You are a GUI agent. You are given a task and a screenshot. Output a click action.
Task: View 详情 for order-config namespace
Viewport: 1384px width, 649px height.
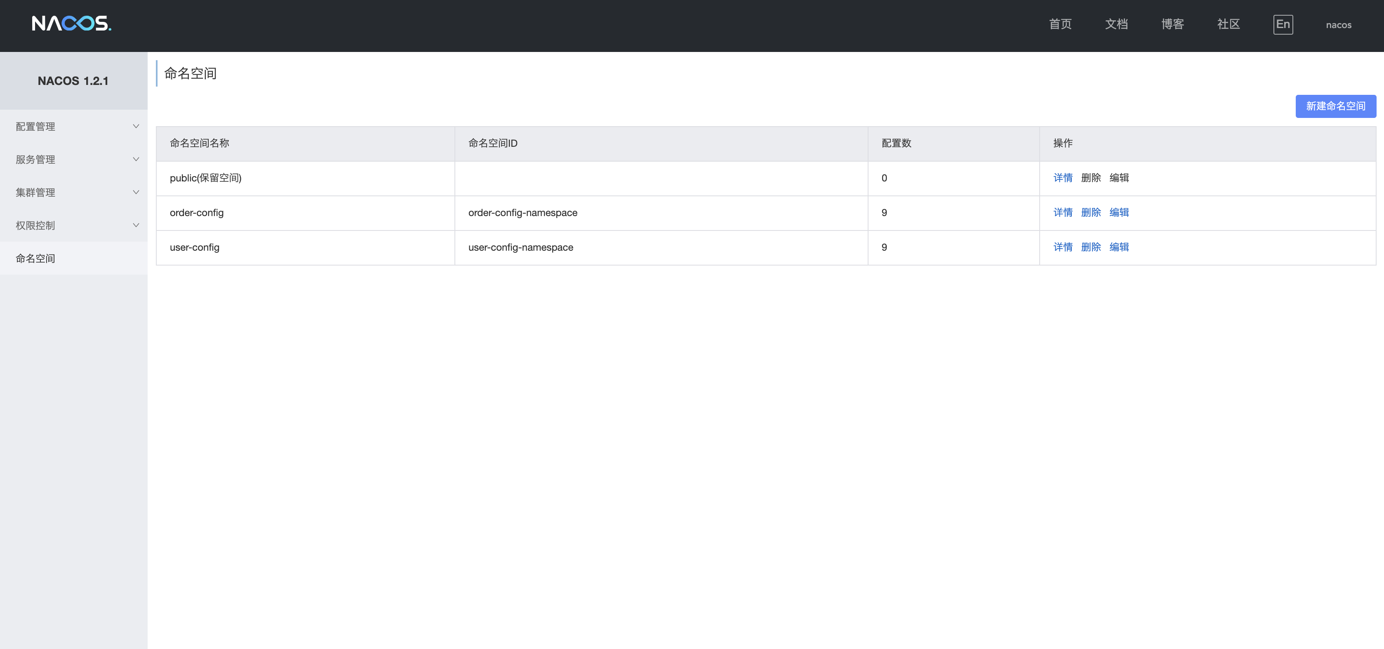[1062, 212]
